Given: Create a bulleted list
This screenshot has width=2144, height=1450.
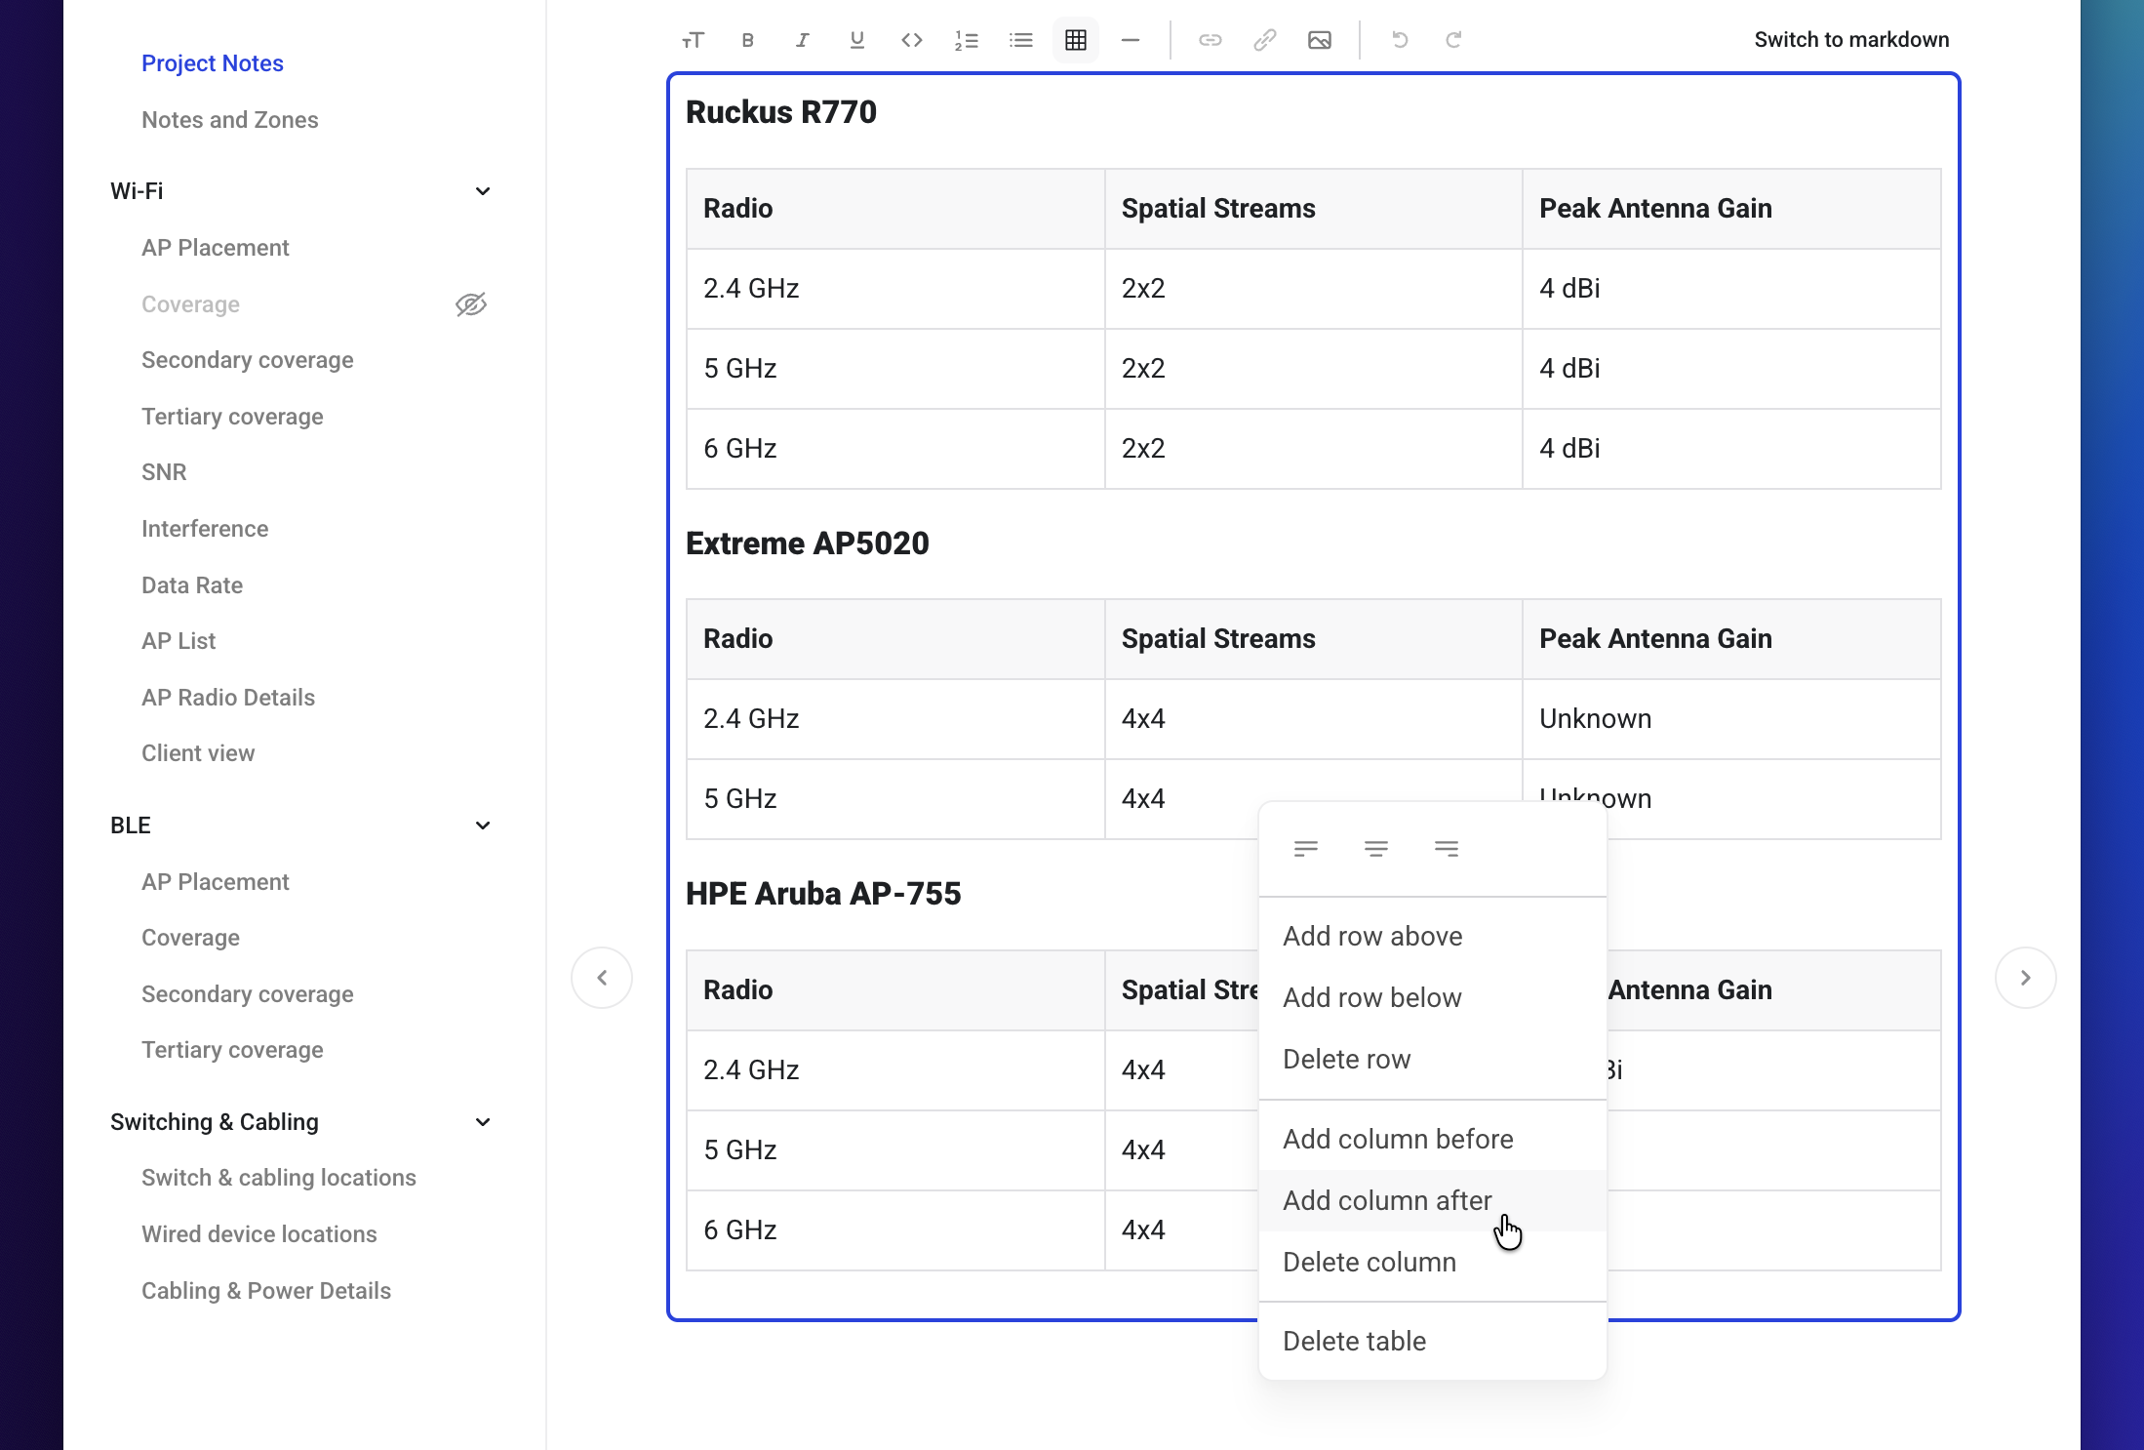Looking at the screenshot, I should tap(1021, 40).
